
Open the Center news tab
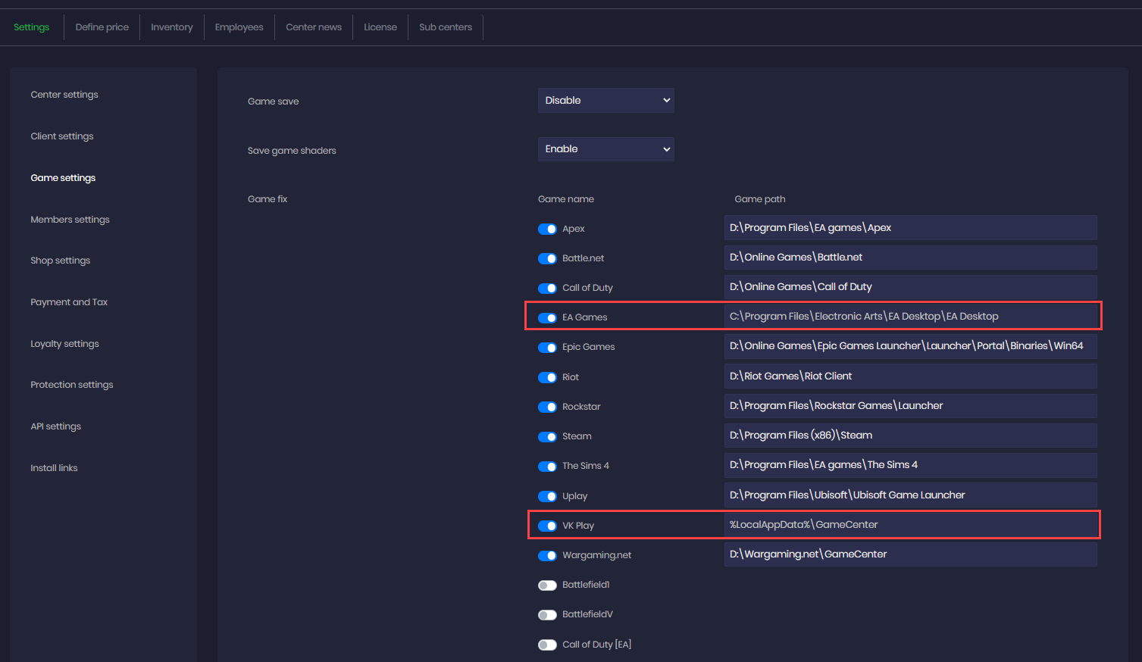pyautogui.click(x=314, y=27)
